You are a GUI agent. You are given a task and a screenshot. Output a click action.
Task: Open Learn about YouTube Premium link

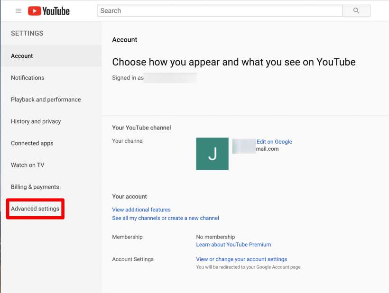coord(233,245)
